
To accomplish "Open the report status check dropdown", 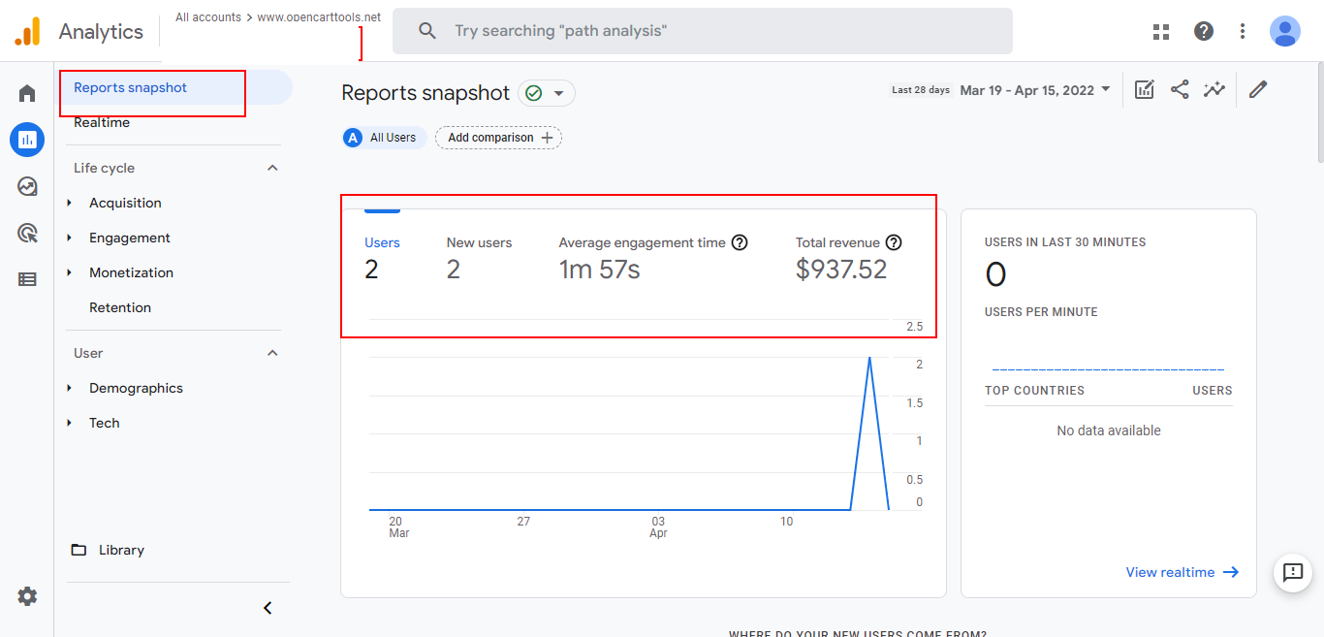I will click(547, 93).
